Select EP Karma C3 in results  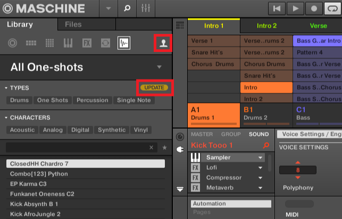[86, 184]
